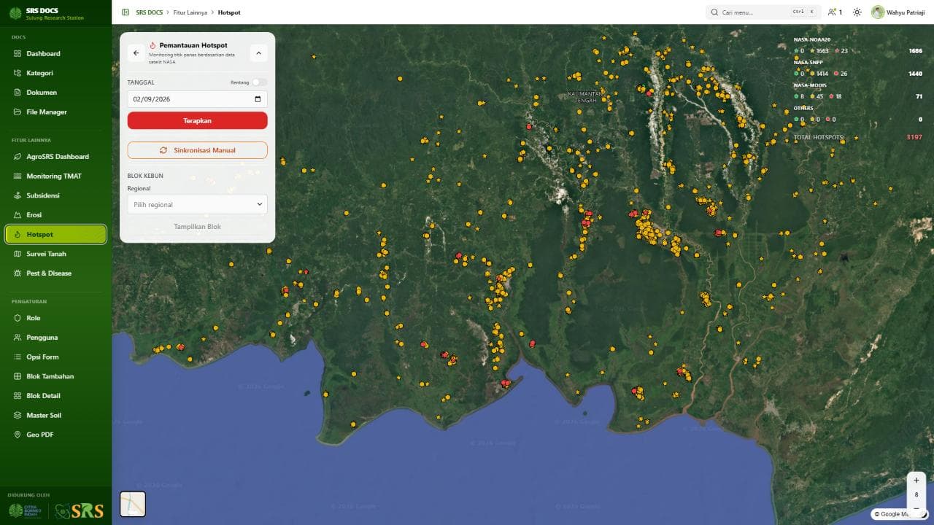Click the Tanggal date input field
The image size is (934, 525).
pos(197,99)
